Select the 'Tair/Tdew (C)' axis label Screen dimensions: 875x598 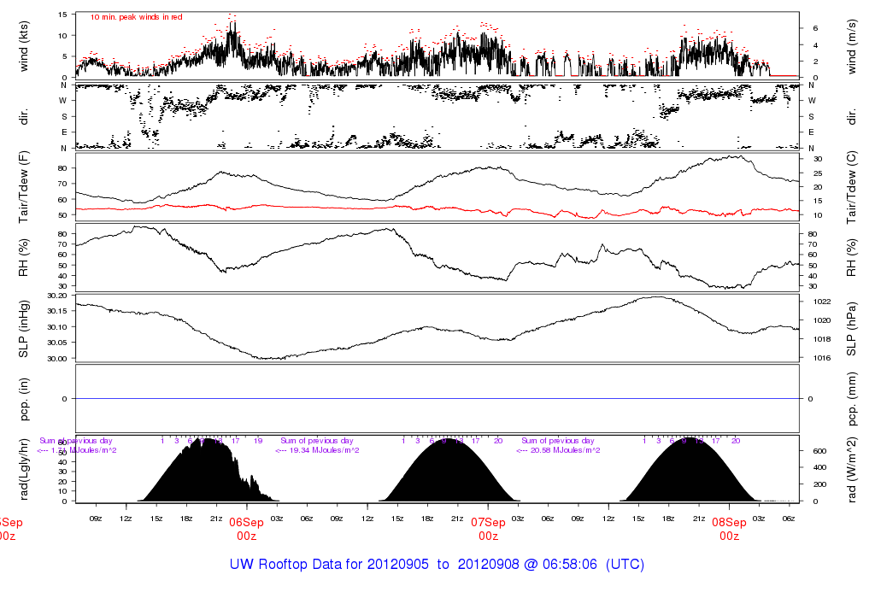(x=852, y=187)
